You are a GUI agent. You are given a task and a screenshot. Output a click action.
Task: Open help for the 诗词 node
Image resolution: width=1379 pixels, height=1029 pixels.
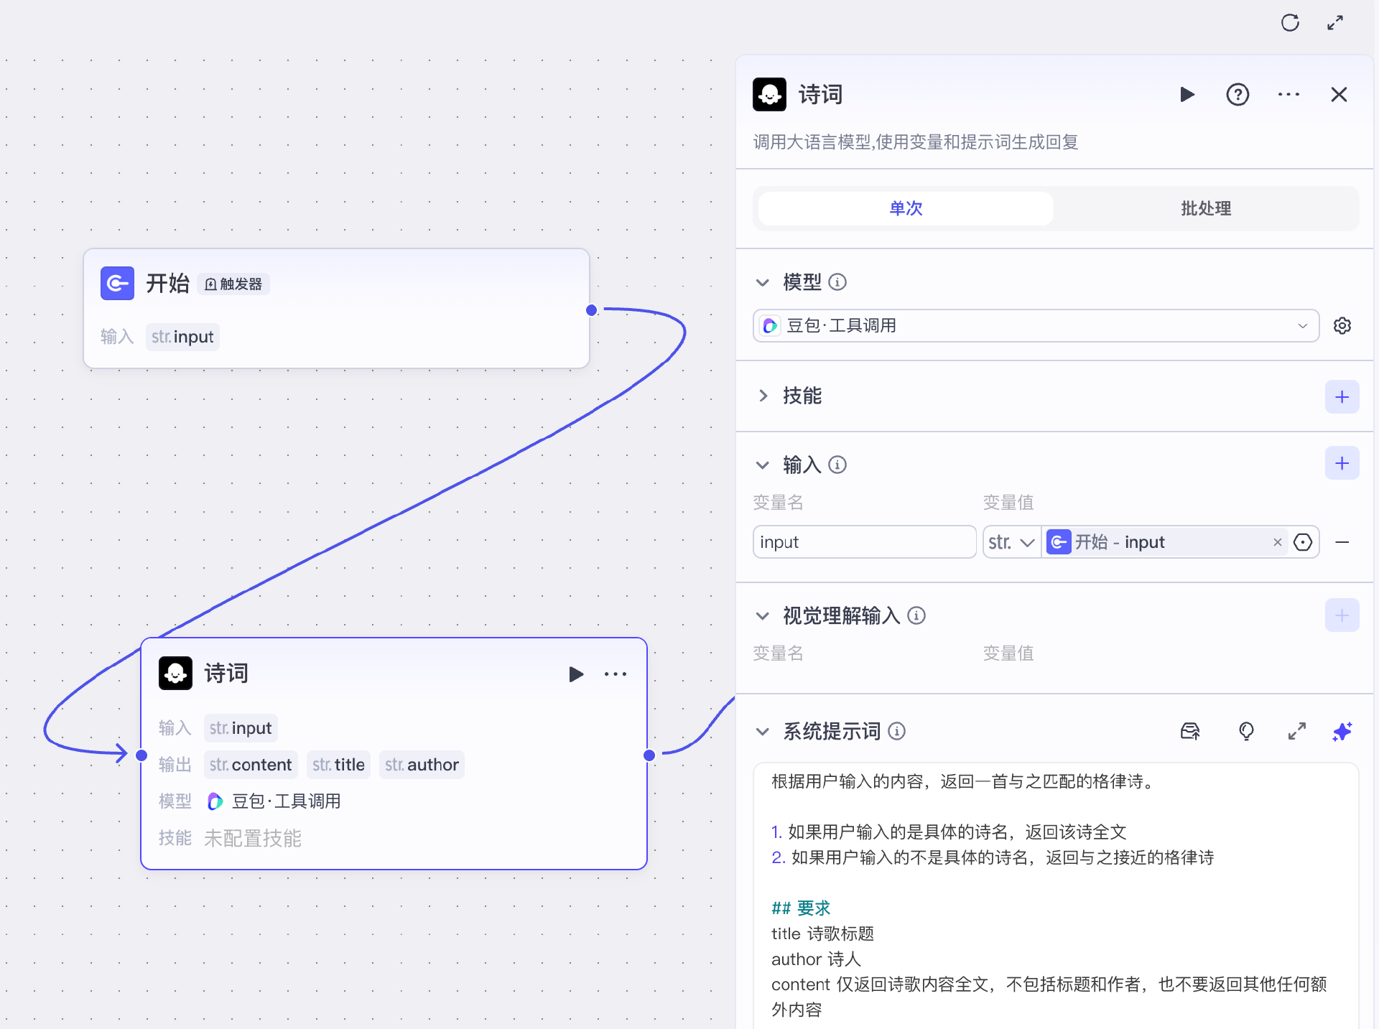click(x=1238, y=94)
